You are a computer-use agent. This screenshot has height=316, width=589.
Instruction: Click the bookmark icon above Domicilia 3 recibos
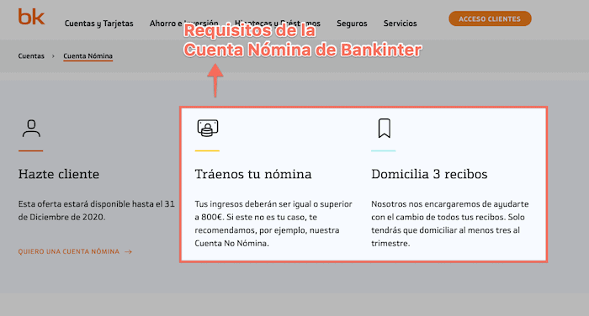[385, 129]
